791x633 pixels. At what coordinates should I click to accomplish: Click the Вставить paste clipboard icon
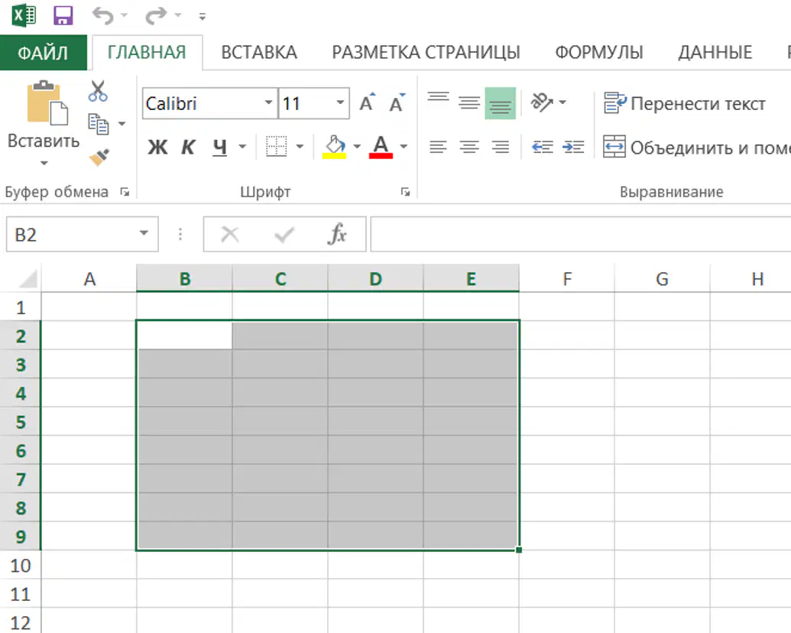47,103
